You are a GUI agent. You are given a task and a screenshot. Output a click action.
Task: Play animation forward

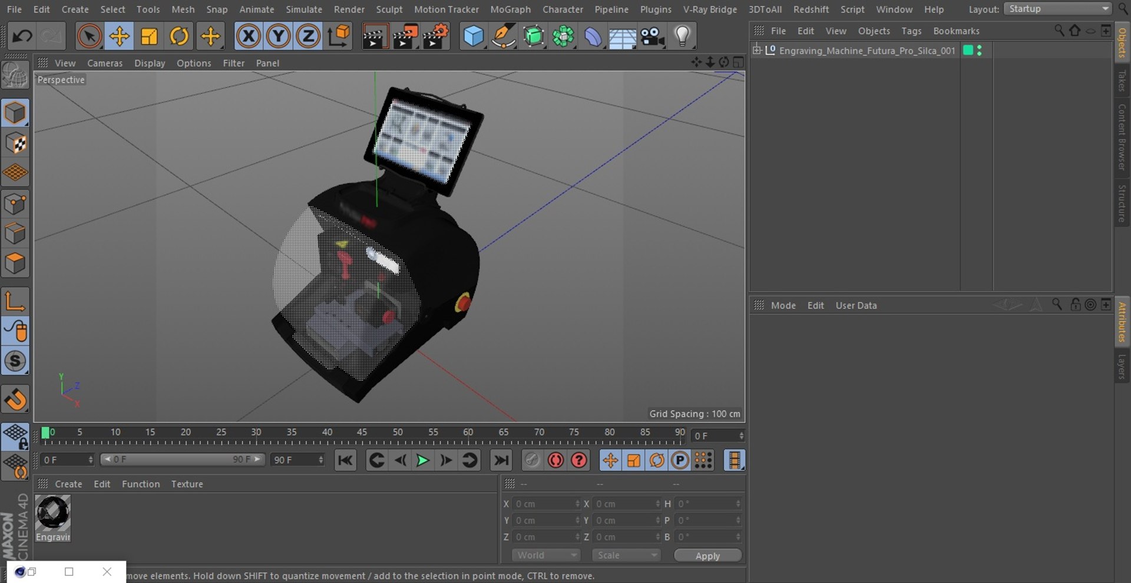coord(422,460)
